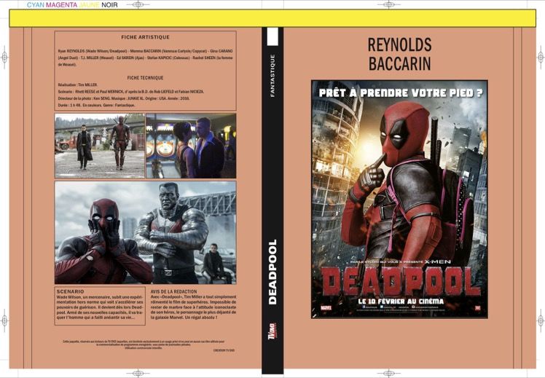This screenshot has height=378, width=545.
Task: Select the arcade scene still image
Action: 191,146
